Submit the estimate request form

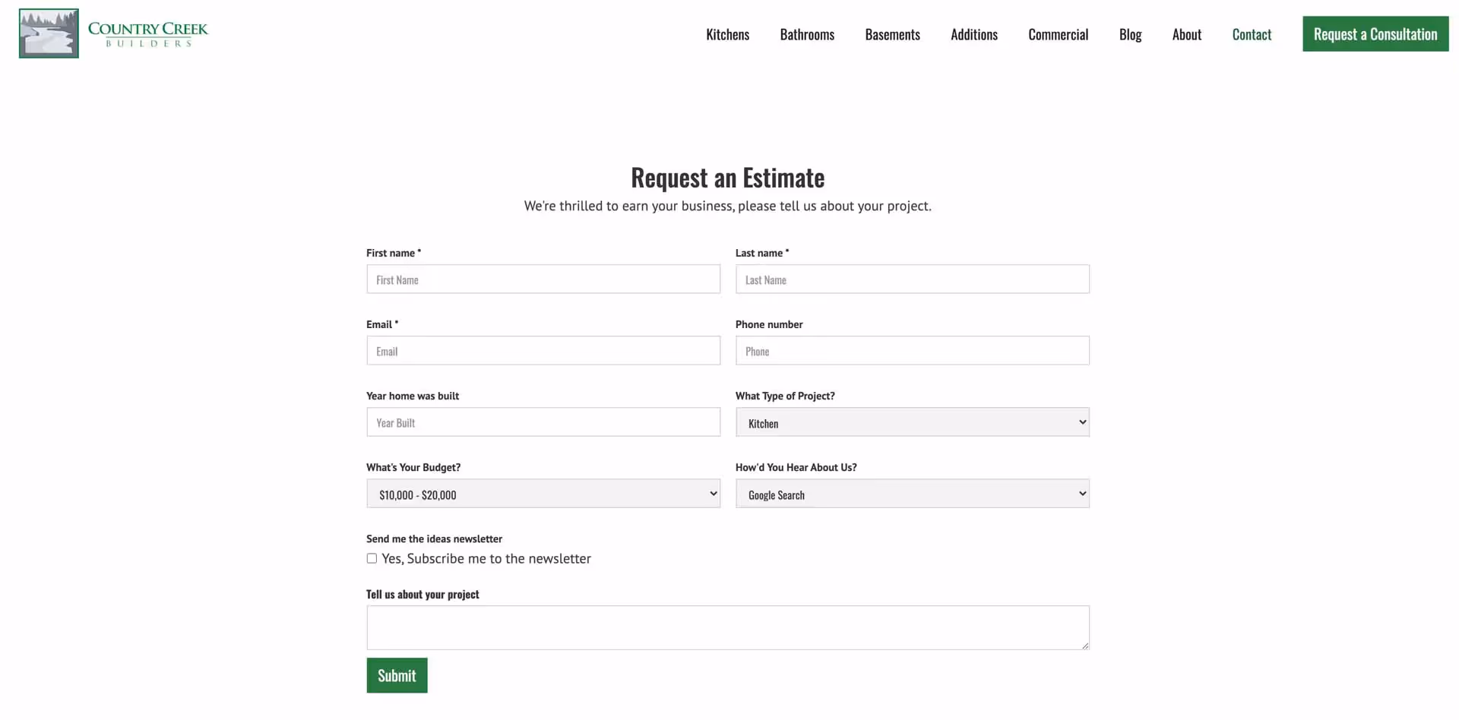[397, 675]
